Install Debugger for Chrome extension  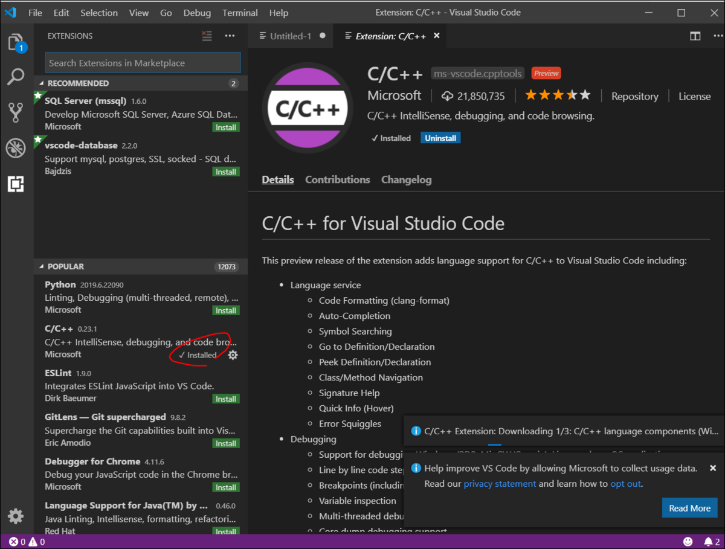[226, 487]
